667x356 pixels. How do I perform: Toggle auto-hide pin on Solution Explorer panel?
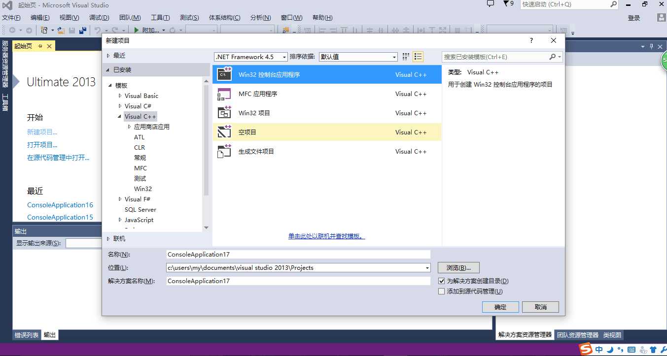[x=651, y=46]
